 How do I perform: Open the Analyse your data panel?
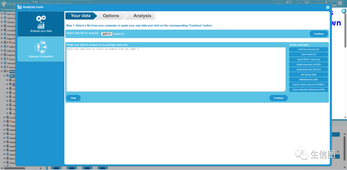(41, 24)
